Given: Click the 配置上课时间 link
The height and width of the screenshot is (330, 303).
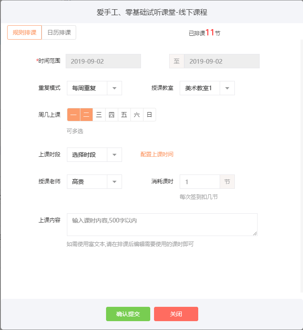Looking at the screenshot, I should [x=157, y=155].
